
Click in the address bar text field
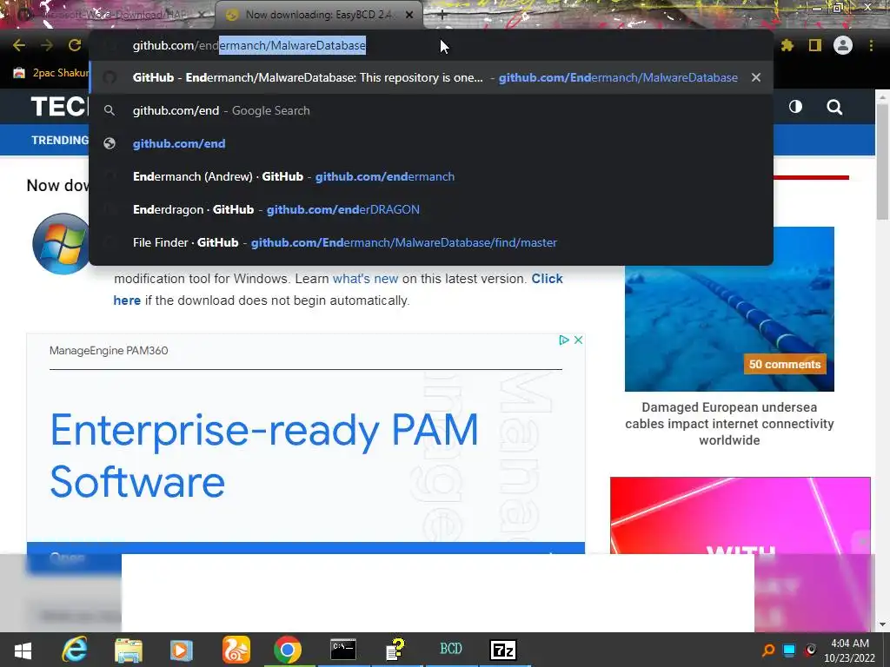pyautogui.click(x=431, y=45)
